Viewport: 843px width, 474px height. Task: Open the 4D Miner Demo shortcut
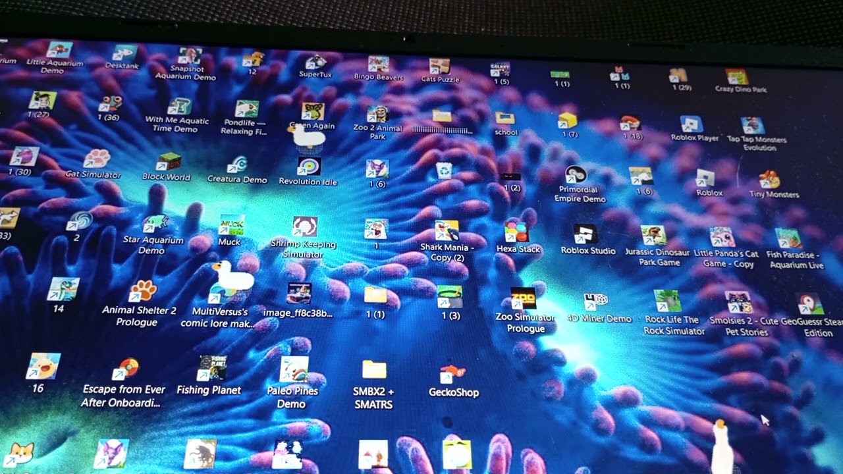(x=595, y=300)
